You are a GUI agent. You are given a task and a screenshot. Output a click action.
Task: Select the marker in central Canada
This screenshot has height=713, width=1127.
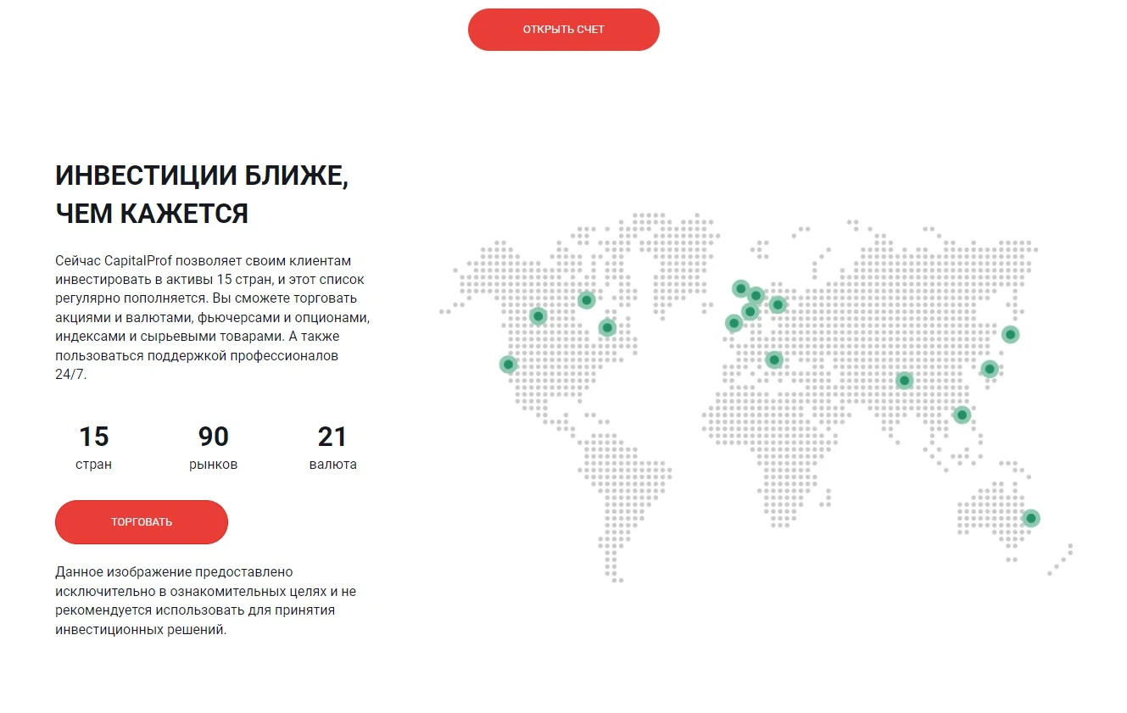click(586, 300)
